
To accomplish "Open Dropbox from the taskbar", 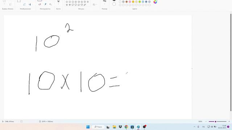I will (x=120, y=127).
